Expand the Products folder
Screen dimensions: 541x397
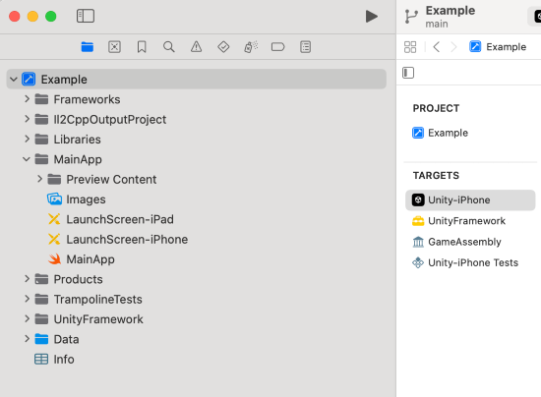pos(27,279)
